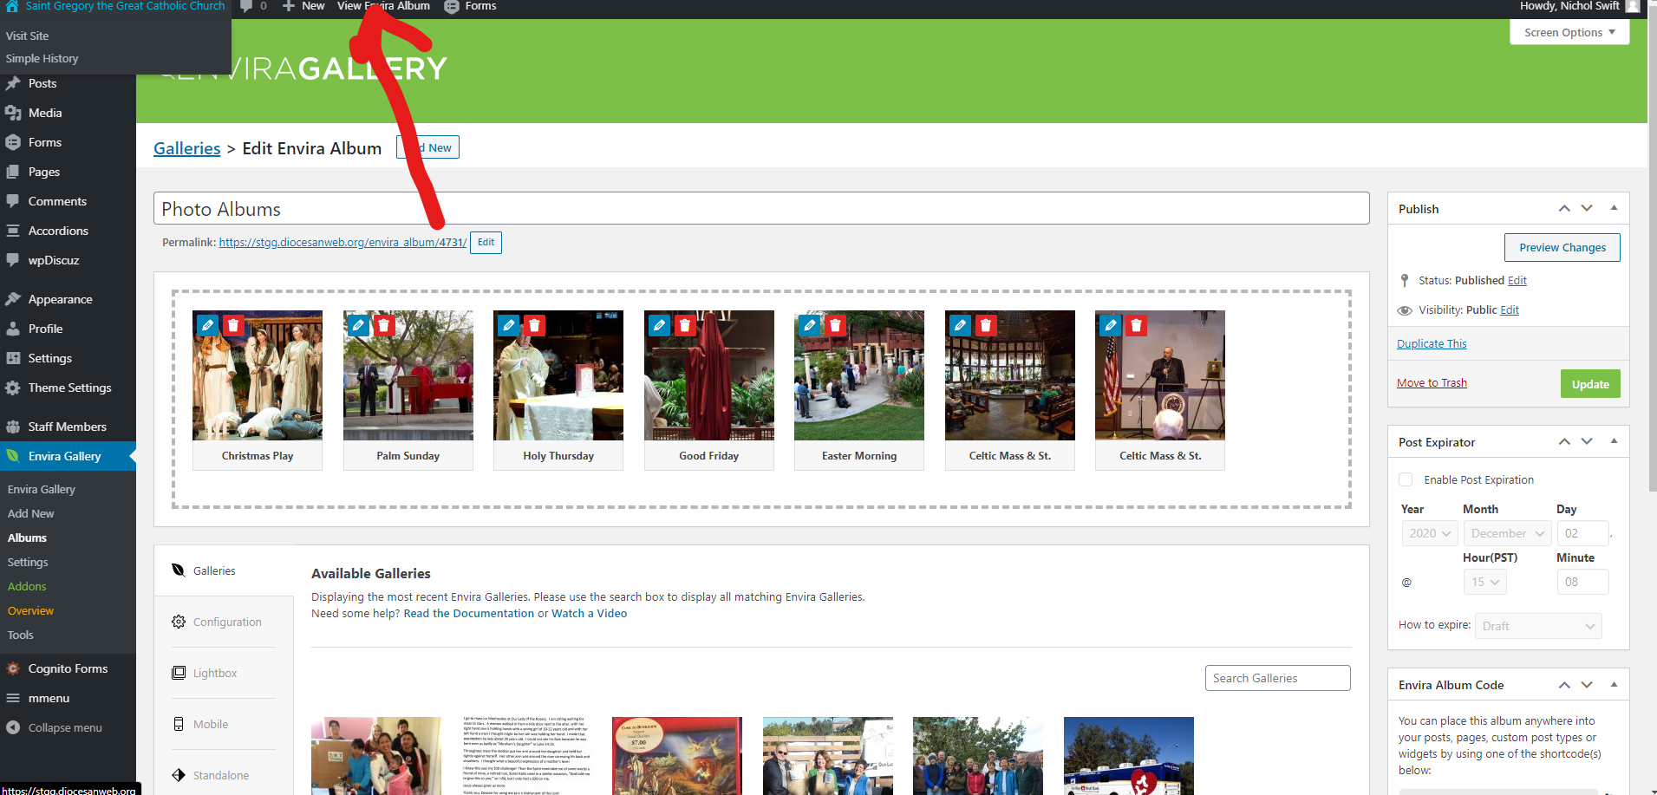
Task: Open Cognito Forms from the sidebar
Action: [68, 668]
